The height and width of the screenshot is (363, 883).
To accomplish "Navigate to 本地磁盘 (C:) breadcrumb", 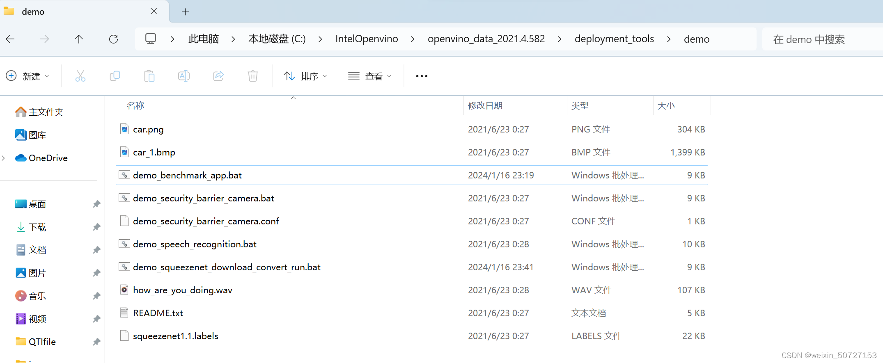I will tap(277, 39).
